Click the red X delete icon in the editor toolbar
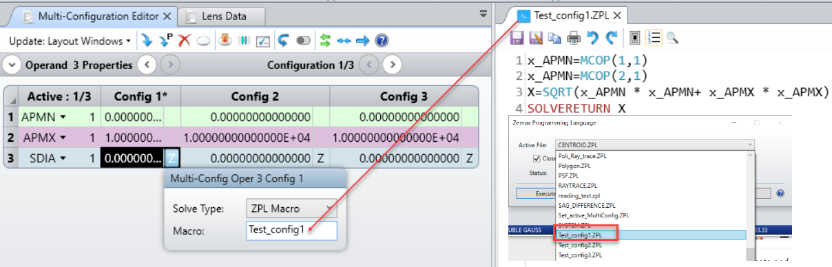This screenshot has height=267, width=832. (184, 41)
